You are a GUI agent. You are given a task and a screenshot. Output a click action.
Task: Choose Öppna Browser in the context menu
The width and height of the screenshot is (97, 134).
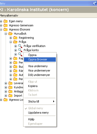tap(40, 59)
